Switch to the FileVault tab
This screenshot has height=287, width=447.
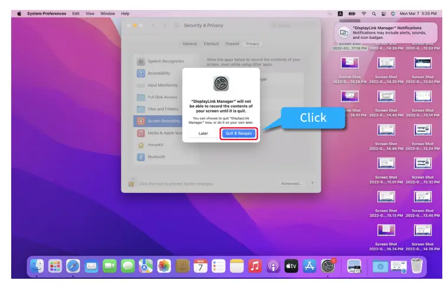(211, 44)
